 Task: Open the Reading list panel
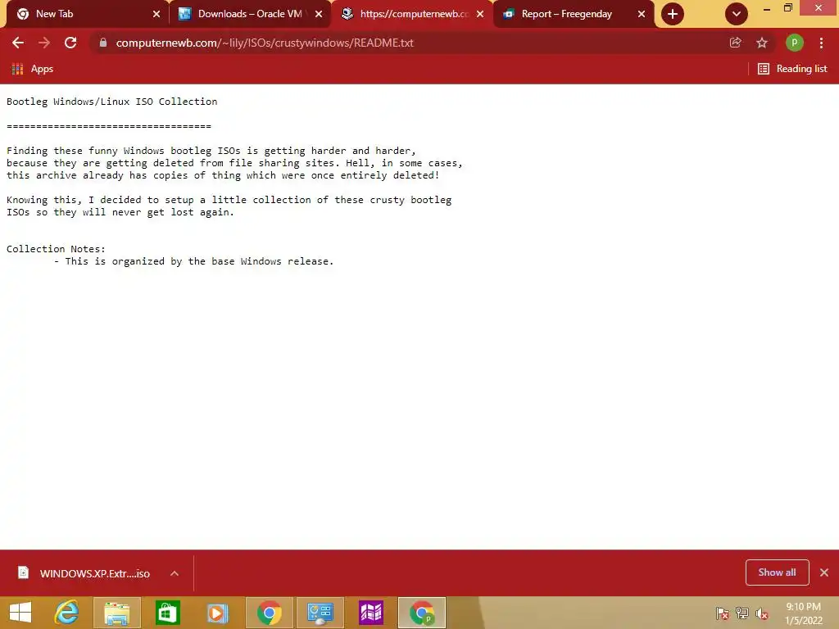tap(792, 69)
